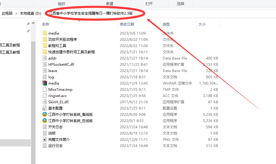Screen dimensions: 276x164
Task: Click the sort indicator arrow above 名称 column
Action: click(79, 21)
